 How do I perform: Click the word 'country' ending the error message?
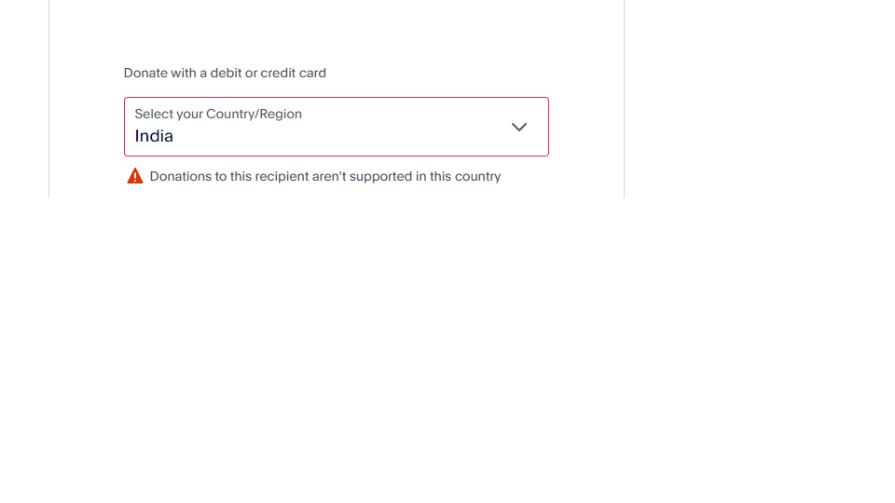477,176
